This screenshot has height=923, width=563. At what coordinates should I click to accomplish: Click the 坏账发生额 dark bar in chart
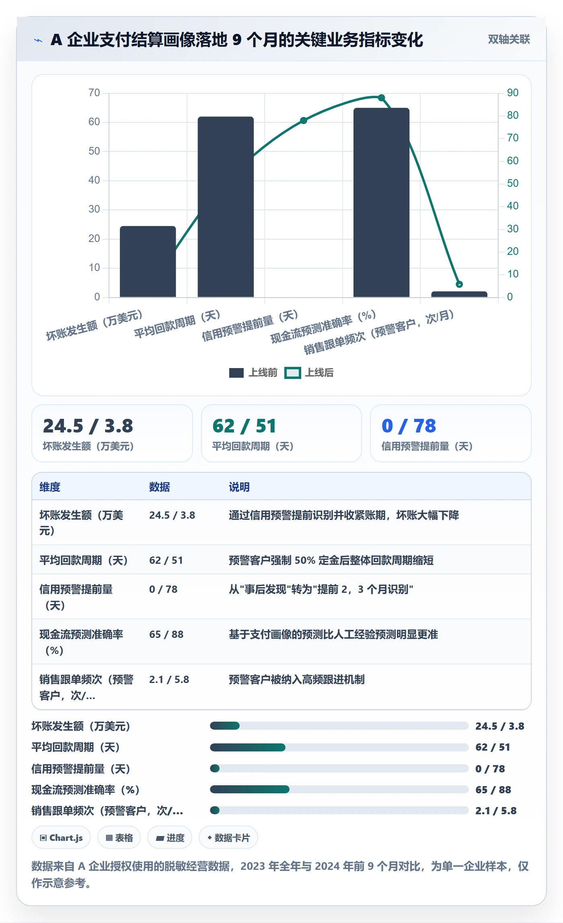pyautogui.click(x=148, y=262)
